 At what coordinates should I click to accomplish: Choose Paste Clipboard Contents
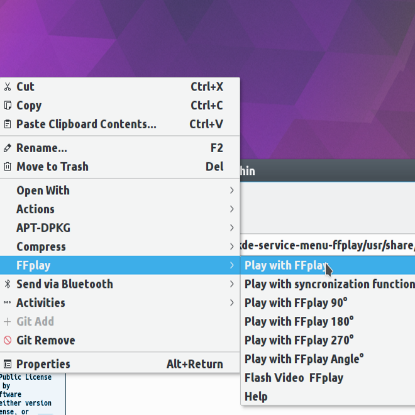pyautogui.click(x=120, y=124)
